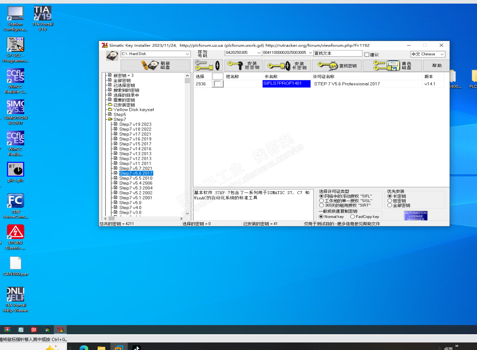Click the tree's horizontal scrollbar right arrow
This screenshot has width=477, height=350.
181,218
